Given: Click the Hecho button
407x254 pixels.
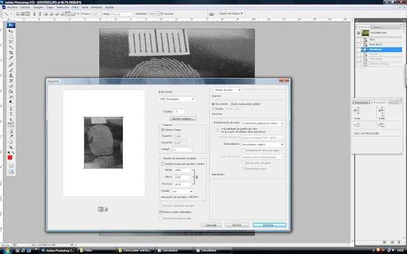Looking at the screenshot, I should pyautogui.click(x=237, y=225).
